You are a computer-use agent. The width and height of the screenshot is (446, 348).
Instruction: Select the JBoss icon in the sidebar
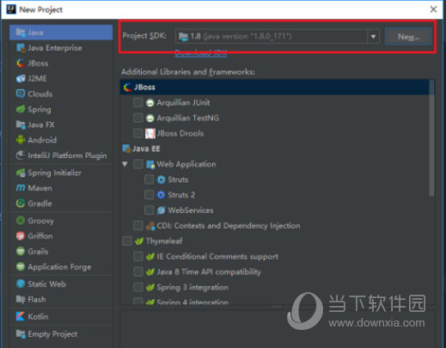coord(21,63)
